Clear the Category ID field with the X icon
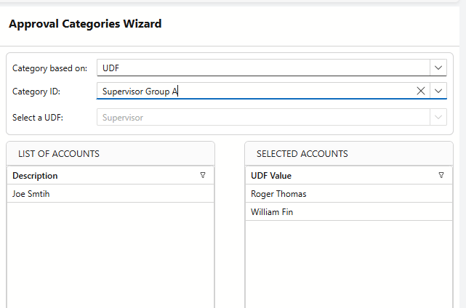This screenshot has height=308, width=466. point(420,91)
